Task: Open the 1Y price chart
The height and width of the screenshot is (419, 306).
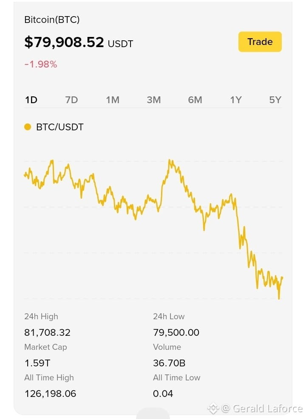Action: (236, 100)
